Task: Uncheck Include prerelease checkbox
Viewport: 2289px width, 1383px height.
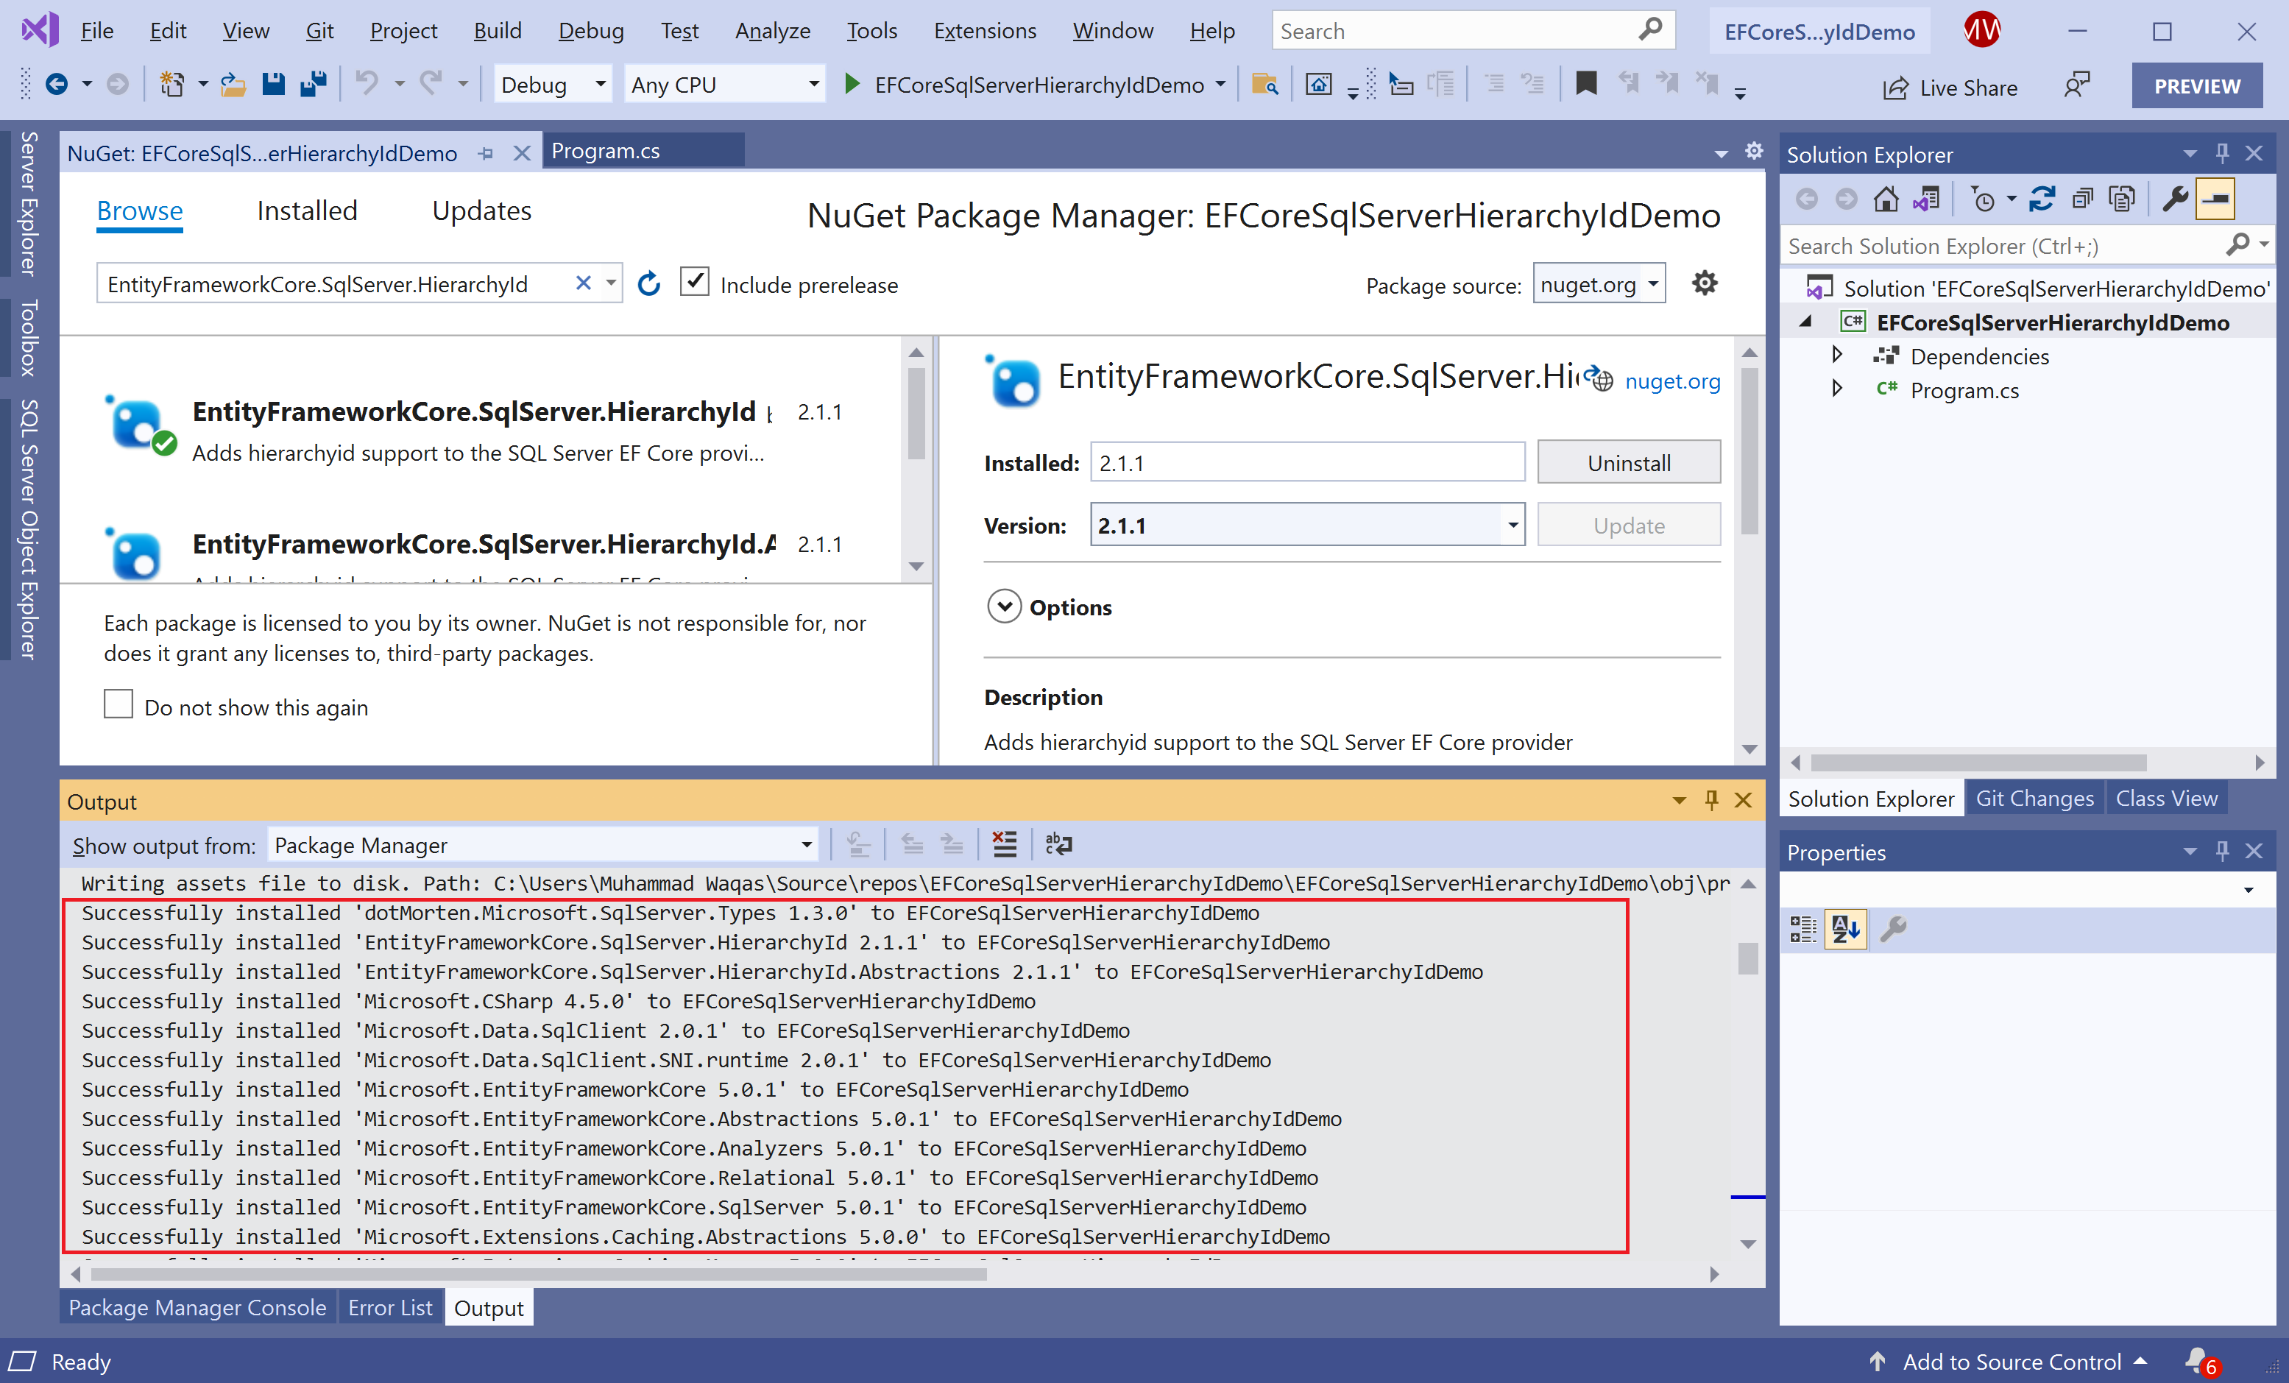Action: [x=695, y=283]
